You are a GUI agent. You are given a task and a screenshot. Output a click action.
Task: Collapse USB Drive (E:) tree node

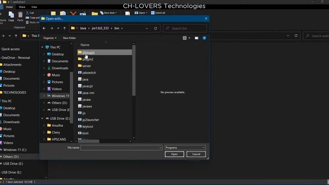pyautogui.click(x=42, y=118)
